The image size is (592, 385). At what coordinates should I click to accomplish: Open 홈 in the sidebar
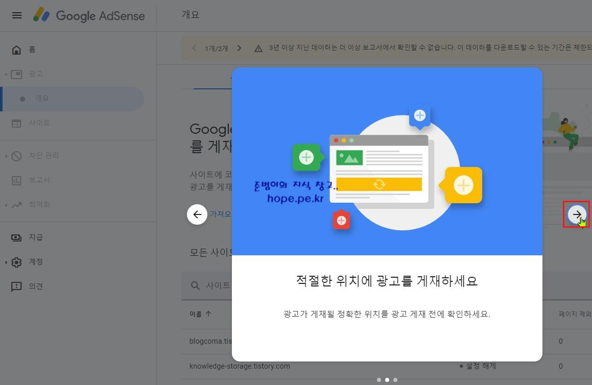[x=32, y=50]
